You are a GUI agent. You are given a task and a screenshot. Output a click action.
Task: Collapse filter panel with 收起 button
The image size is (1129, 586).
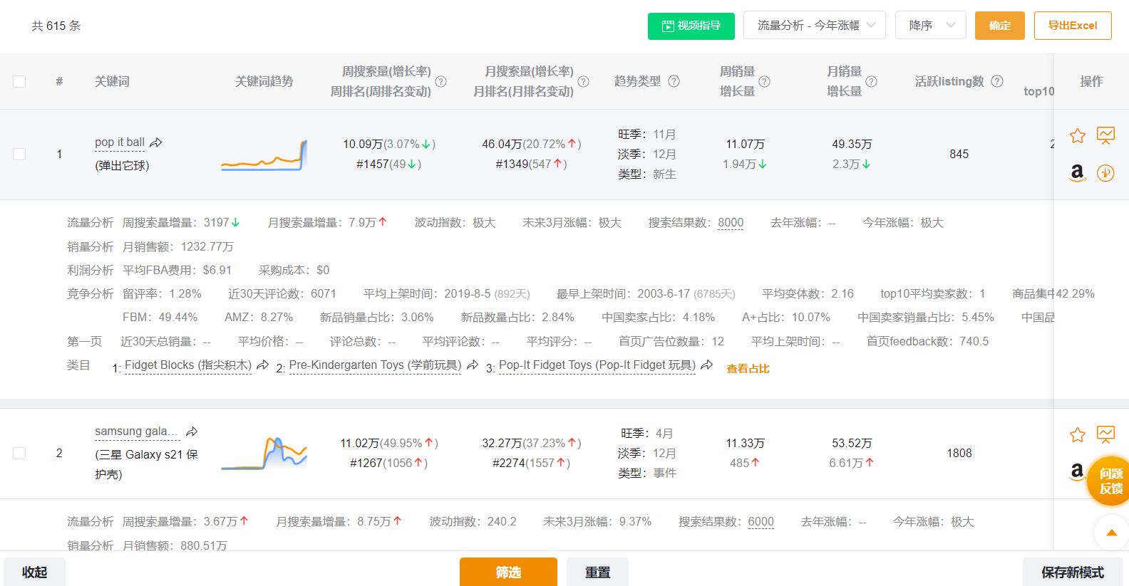tap(34, 572)
